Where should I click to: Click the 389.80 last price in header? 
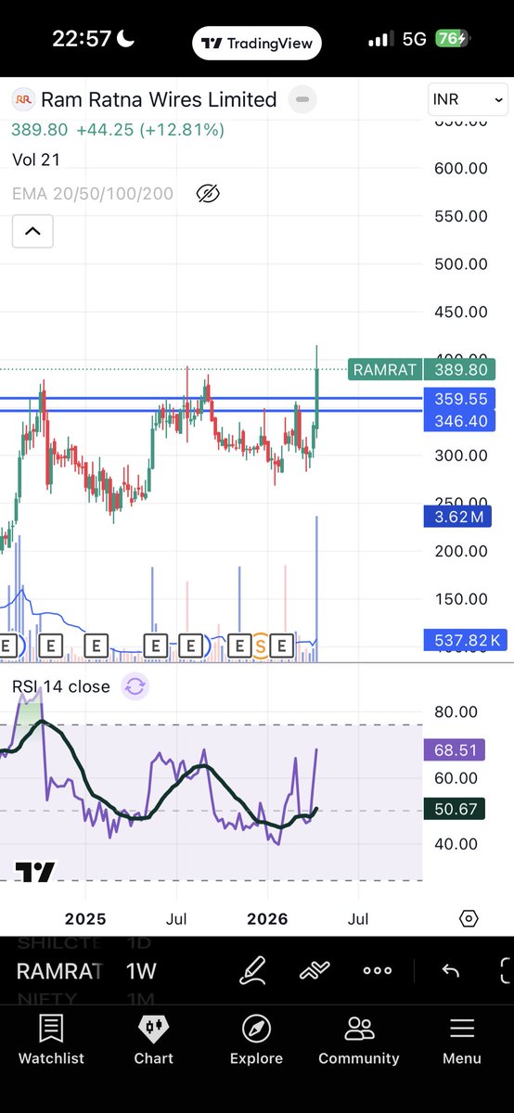[40, 131]
